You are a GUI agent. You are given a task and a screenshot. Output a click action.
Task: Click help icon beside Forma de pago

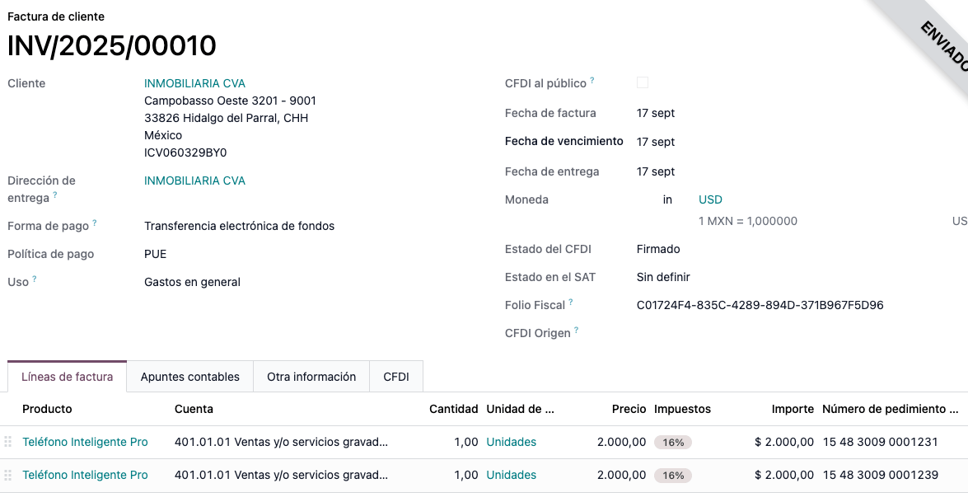[x=95, y=223]
